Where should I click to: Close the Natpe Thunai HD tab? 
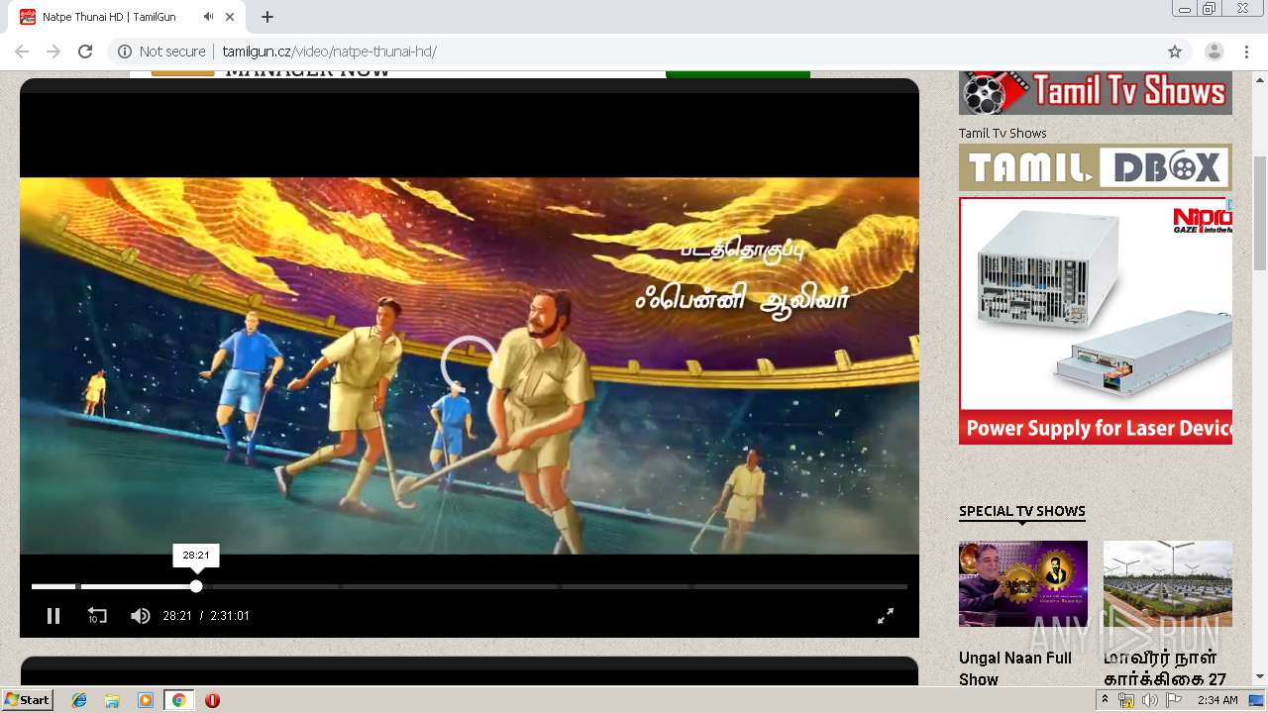point(231,17)
